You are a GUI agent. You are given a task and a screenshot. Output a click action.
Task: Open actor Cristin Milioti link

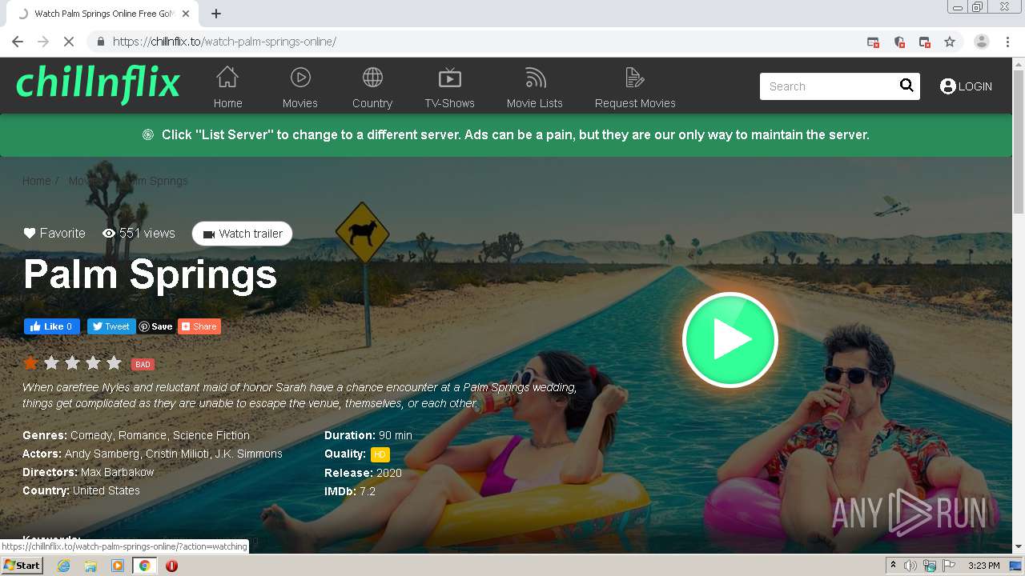(x=176, y=454)
